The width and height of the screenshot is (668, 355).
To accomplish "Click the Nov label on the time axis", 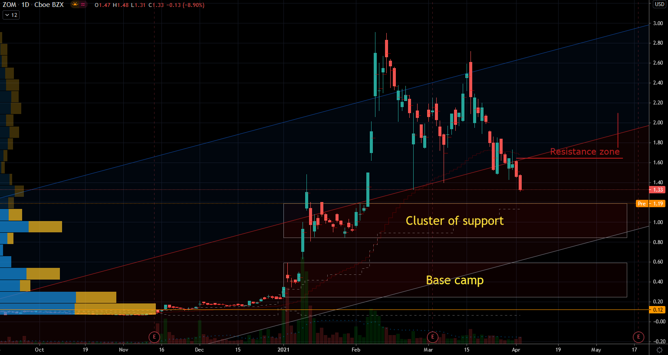I will (124, 349).
